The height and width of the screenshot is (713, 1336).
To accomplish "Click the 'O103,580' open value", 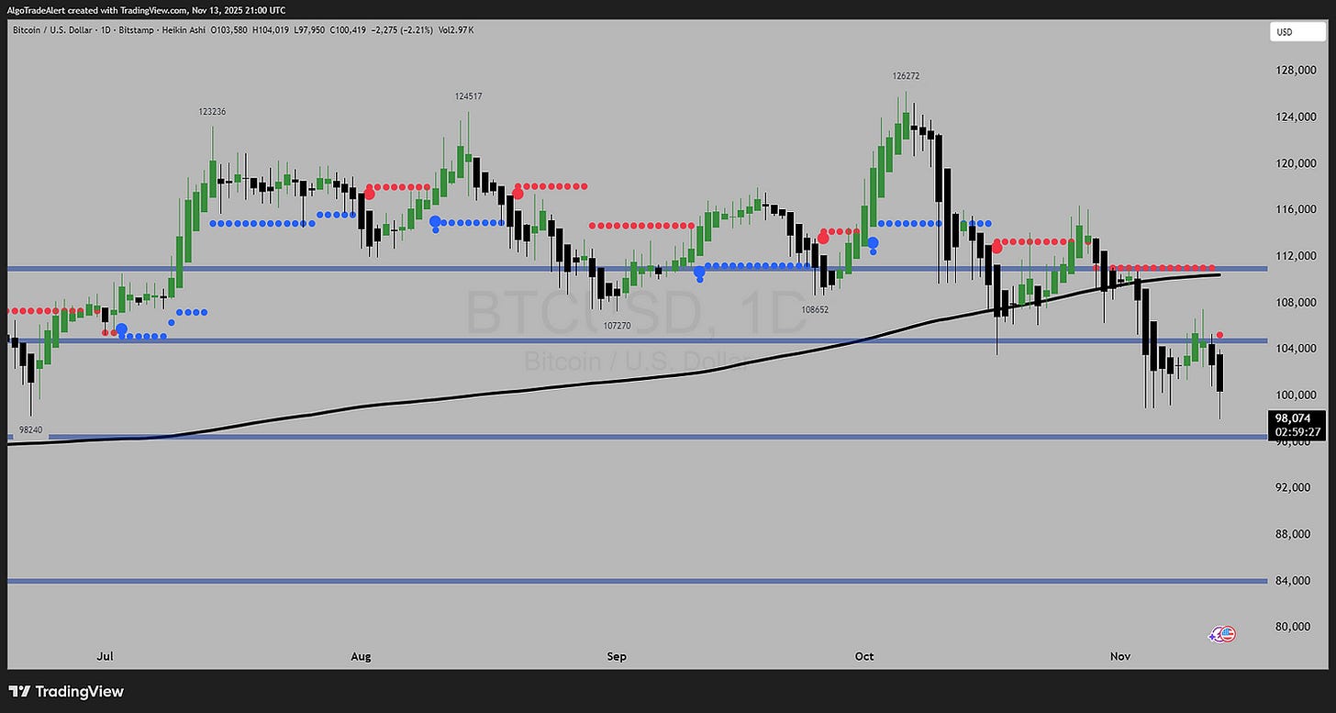I will (228, 30).
